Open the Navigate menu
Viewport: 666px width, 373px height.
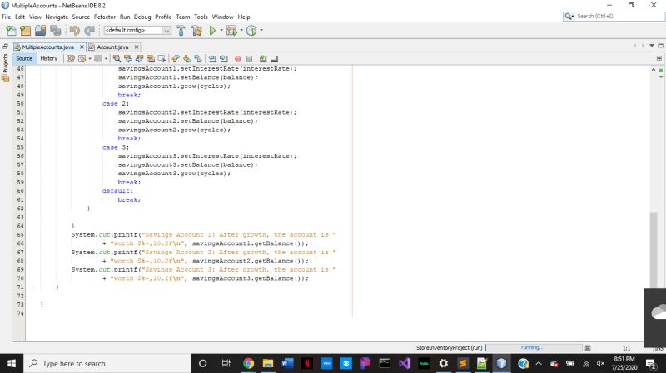(x=57, y=17)
